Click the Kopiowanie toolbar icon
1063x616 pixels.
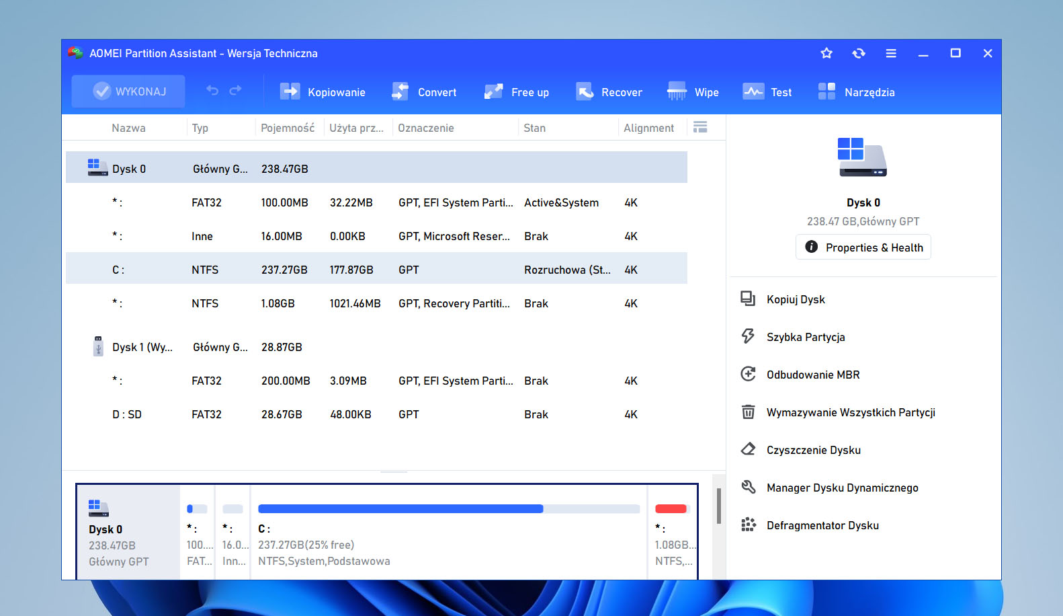(x=290, y=91)
